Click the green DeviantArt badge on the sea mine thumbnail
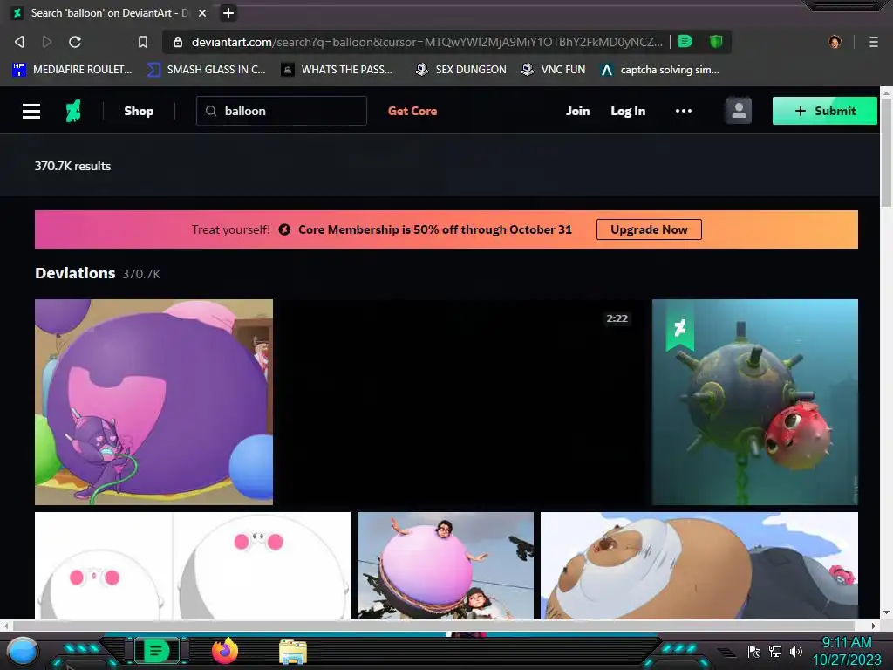This screenshot has width=893, height=670. (680, 328)
